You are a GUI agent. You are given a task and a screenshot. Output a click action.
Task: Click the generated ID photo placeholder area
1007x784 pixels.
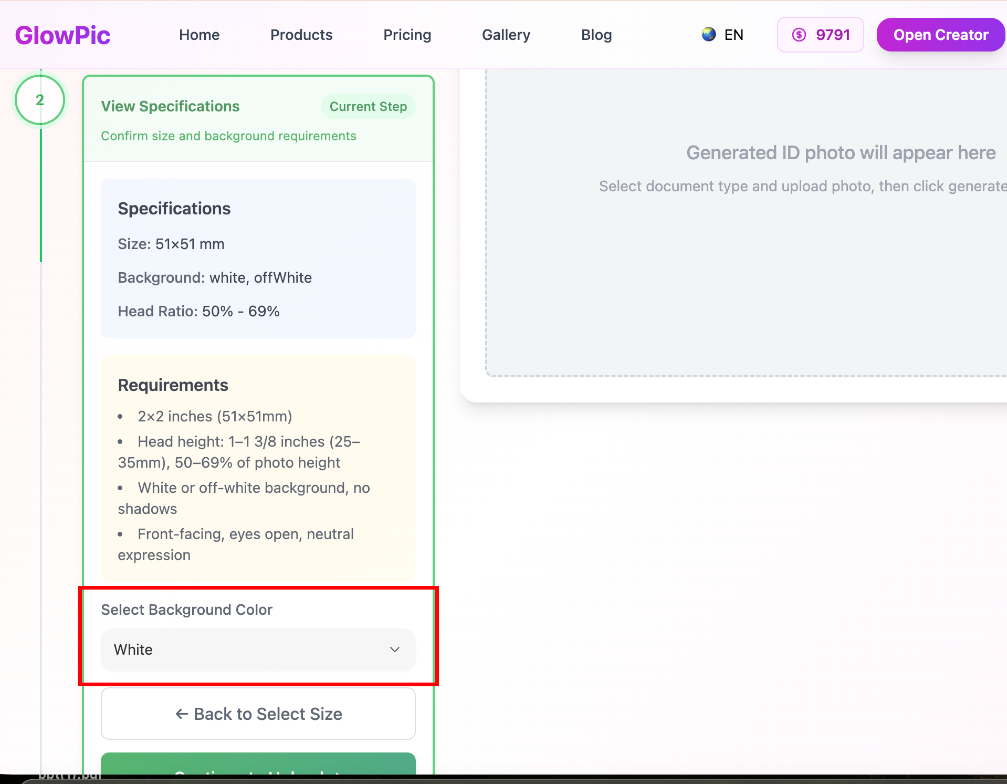tap(746, 221)
